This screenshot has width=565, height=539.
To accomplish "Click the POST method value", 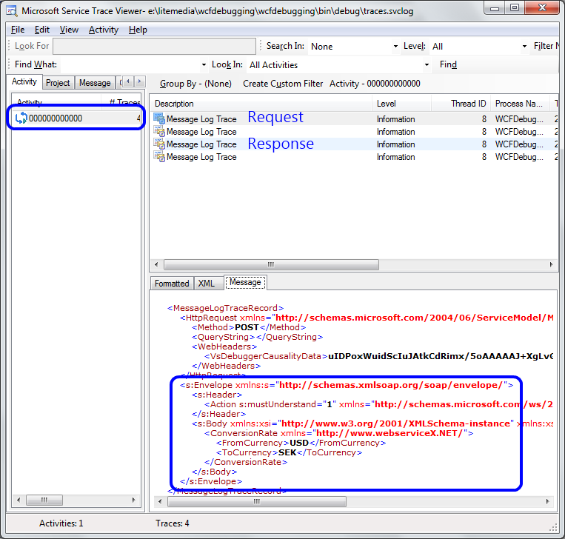I will click(x=247, y=327).
